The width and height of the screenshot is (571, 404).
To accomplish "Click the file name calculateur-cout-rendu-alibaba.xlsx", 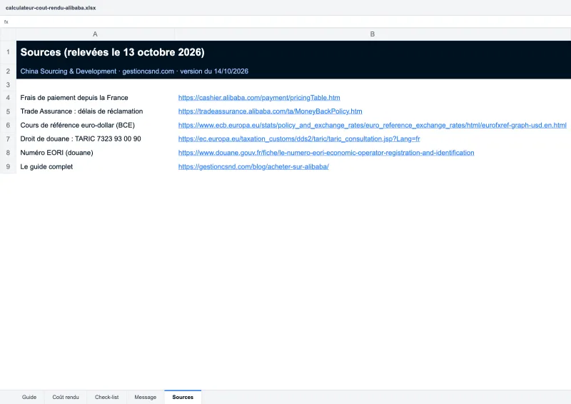I will [x=51, y=8].
